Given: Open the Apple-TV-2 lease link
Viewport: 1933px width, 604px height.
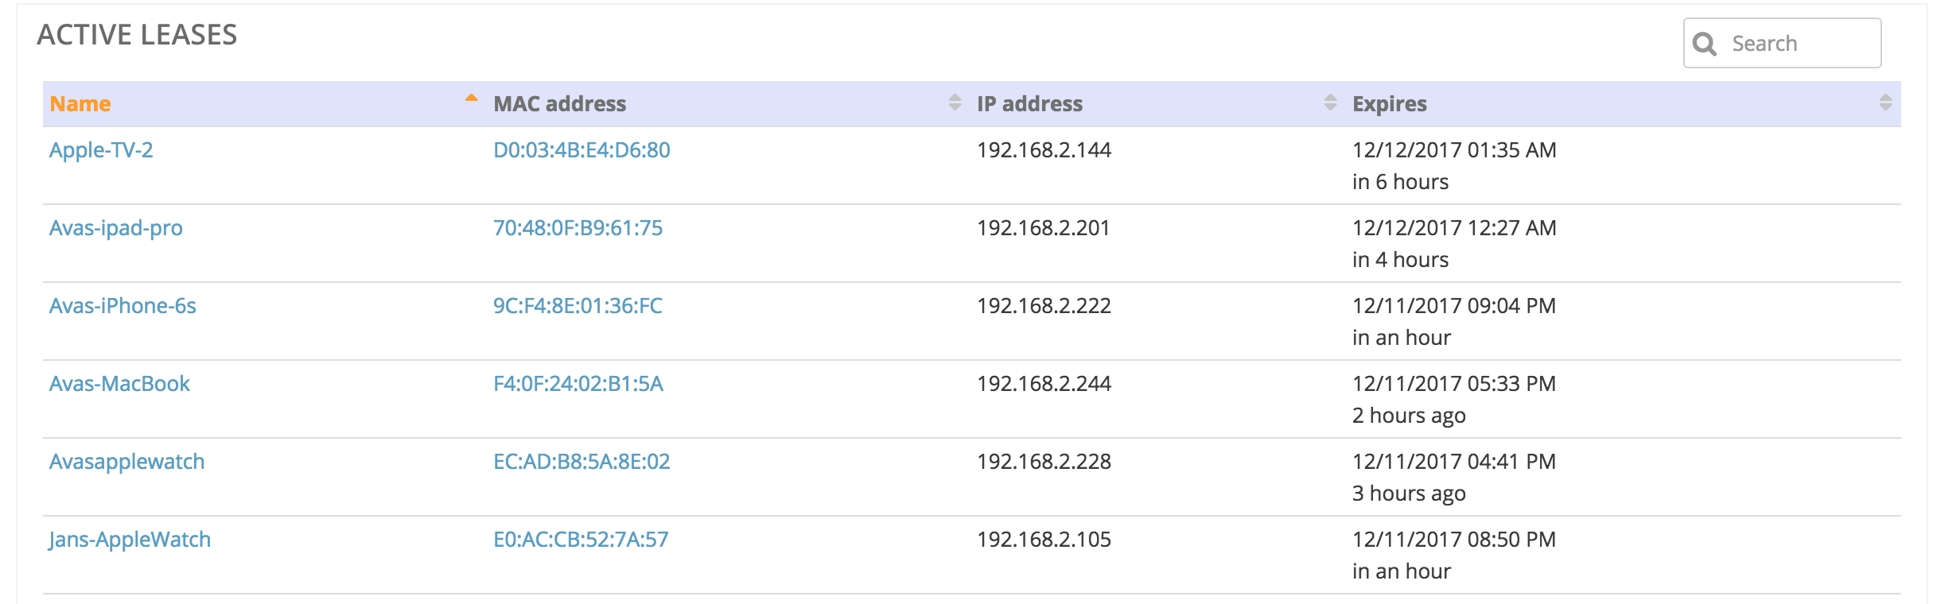Looking at the screenshot, I should pos(101,150).
